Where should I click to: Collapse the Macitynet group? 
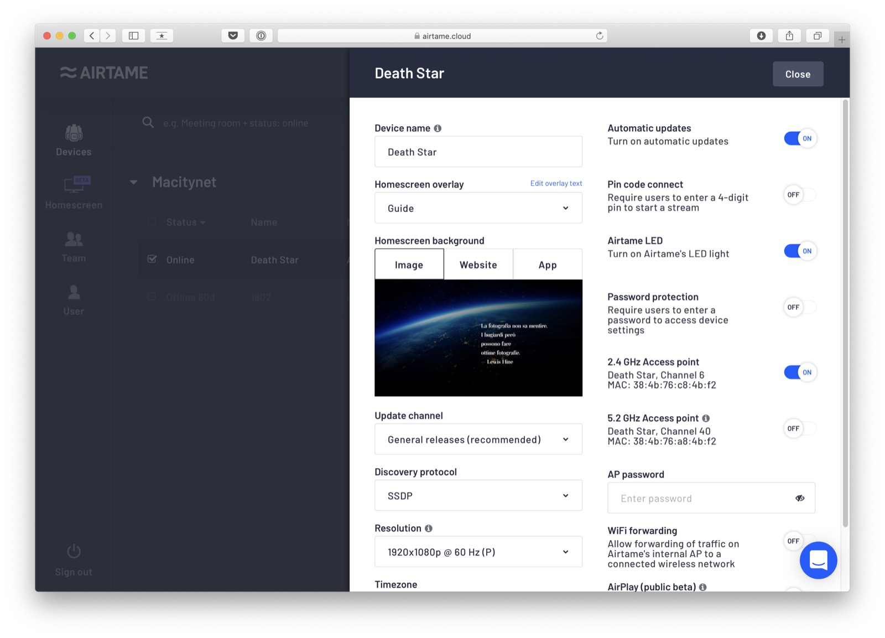click(133, 182)
